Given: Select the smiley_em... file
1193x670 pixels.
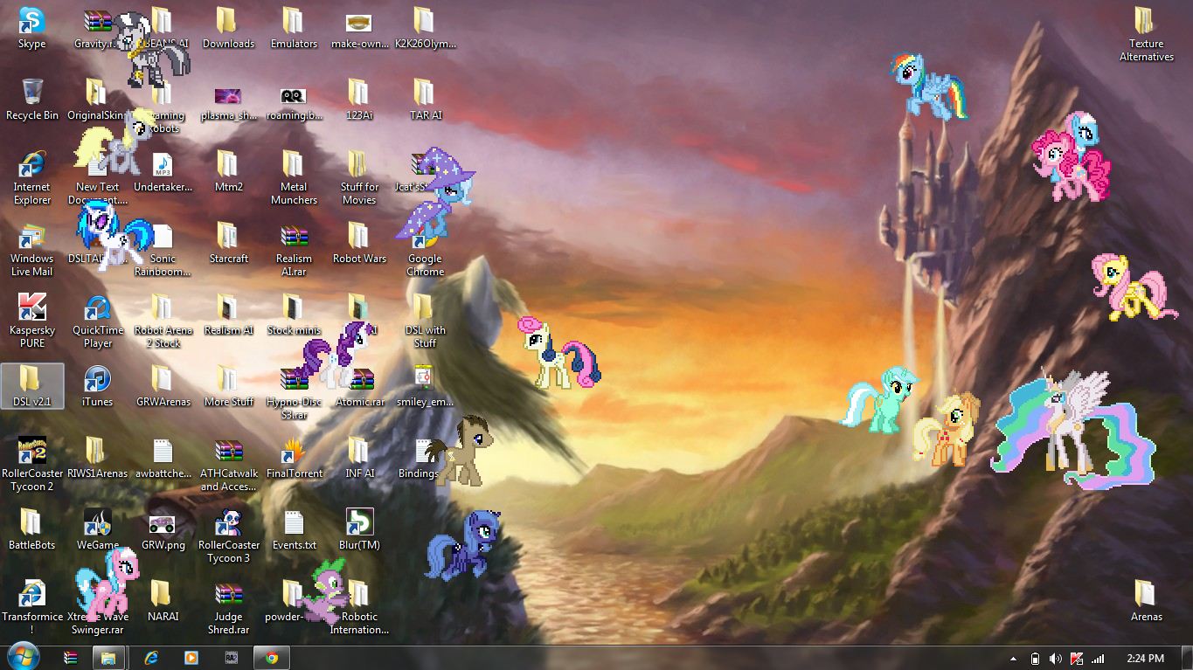Looking at the screenshot, I should click(x=425, y=386).
